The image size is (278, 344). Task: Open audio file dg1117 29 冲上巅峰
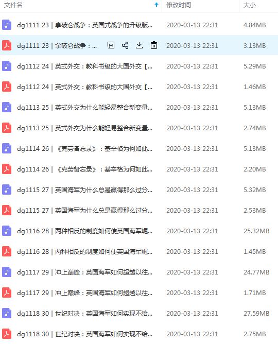coord(84,272)
